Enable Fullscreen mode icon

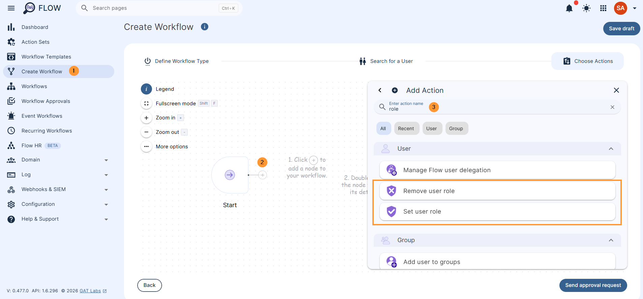[x=146, y=104]
